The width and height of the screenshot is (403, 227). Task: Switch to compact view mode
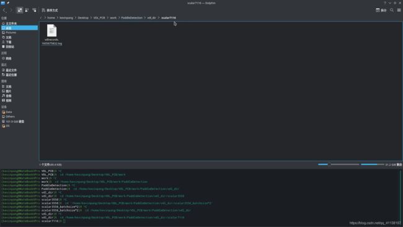point(27,11)
